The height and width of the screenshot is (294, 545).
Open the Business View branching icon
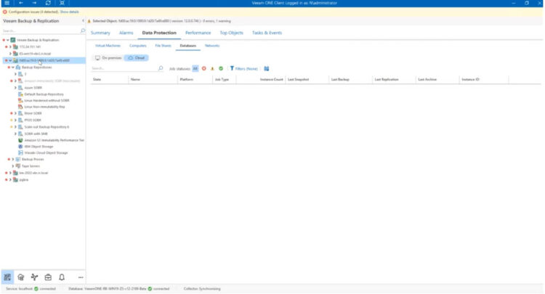click(34, 277)
